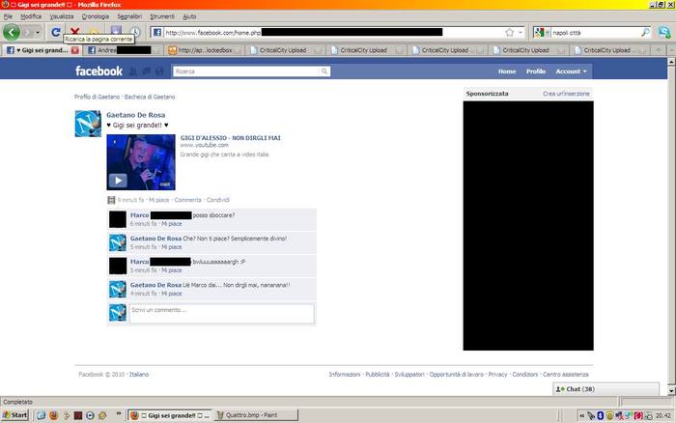Click 'Condividi' under the main post
The width and height of the screenshot is (676, 423).
click(217, 200)
